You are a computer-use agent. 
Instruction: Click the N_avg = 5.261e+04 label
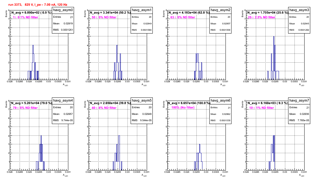[31, 103]
